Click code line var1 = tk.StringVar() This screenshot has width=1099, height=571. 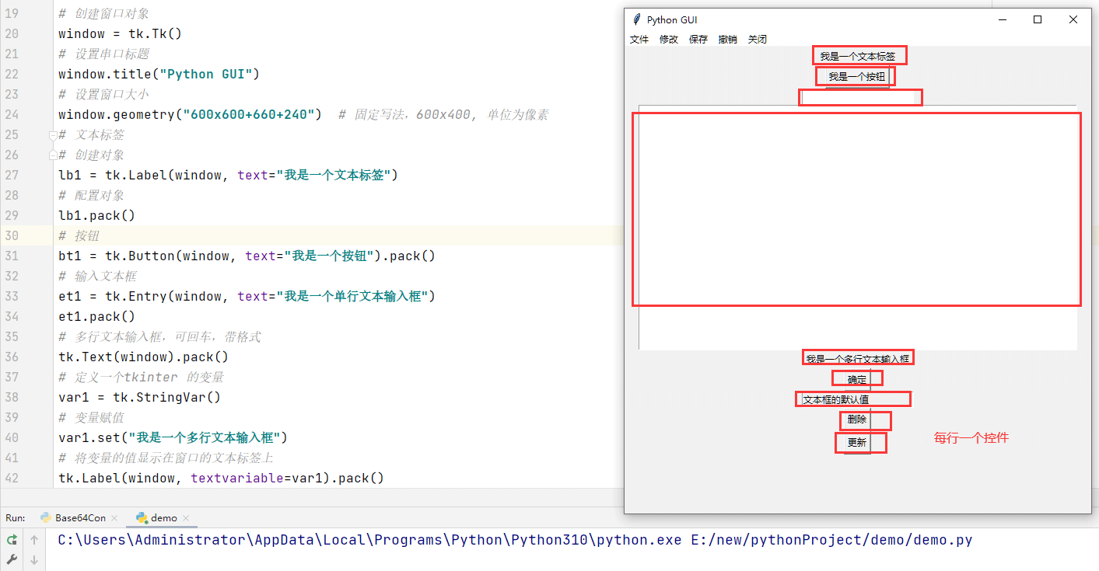click(139, 397)
